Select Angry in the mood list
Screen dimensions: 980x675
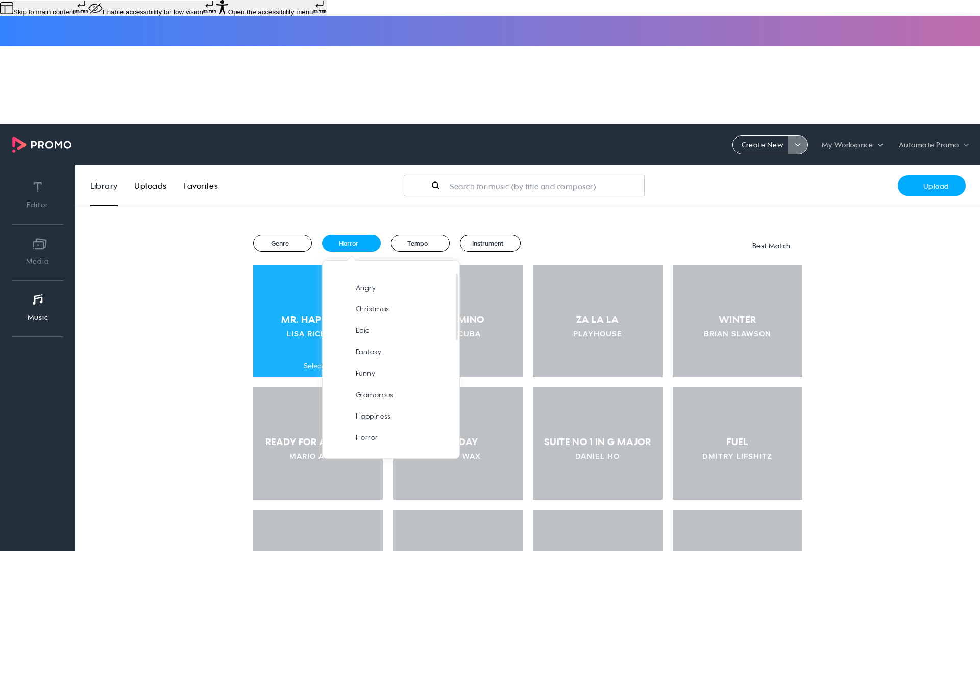[365, 288]
